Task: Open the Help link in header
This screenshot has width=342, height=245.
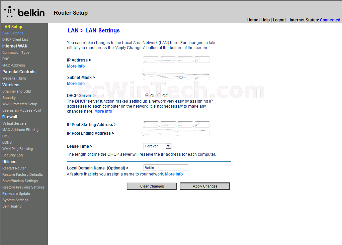Action: 265,20
